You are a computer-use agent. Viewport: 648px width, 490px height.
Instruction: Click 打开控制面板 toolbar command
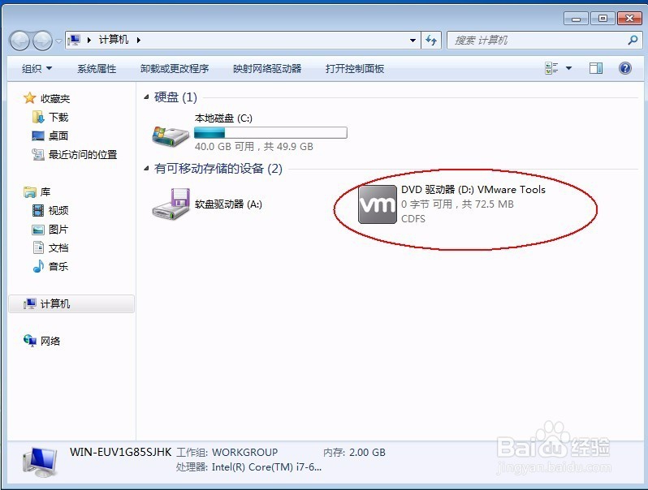coord(355,68)
